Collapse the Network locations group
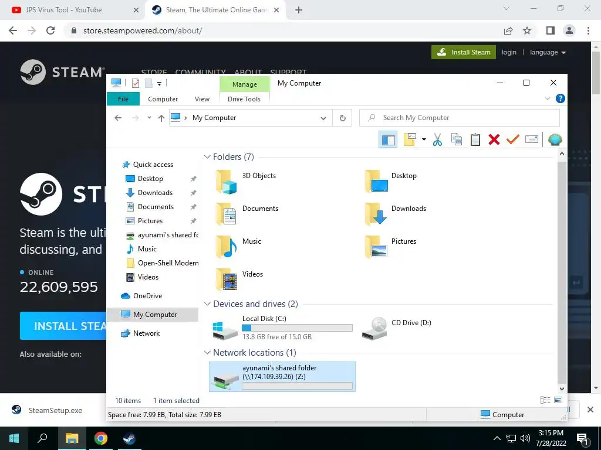This screenshot has height=450, width=601. [x=207, y=352]
